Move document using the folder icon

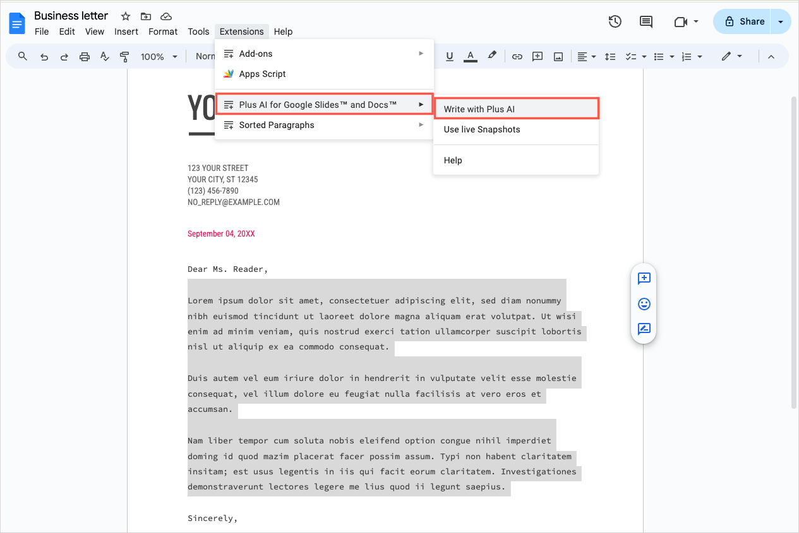(x=146, y=16)
